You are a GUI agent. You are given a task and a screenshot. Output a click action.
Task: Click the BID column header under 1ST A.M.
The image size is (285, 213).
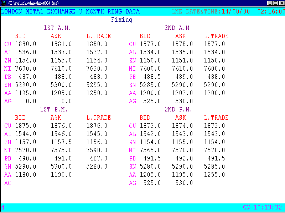[x=20, y=36]
